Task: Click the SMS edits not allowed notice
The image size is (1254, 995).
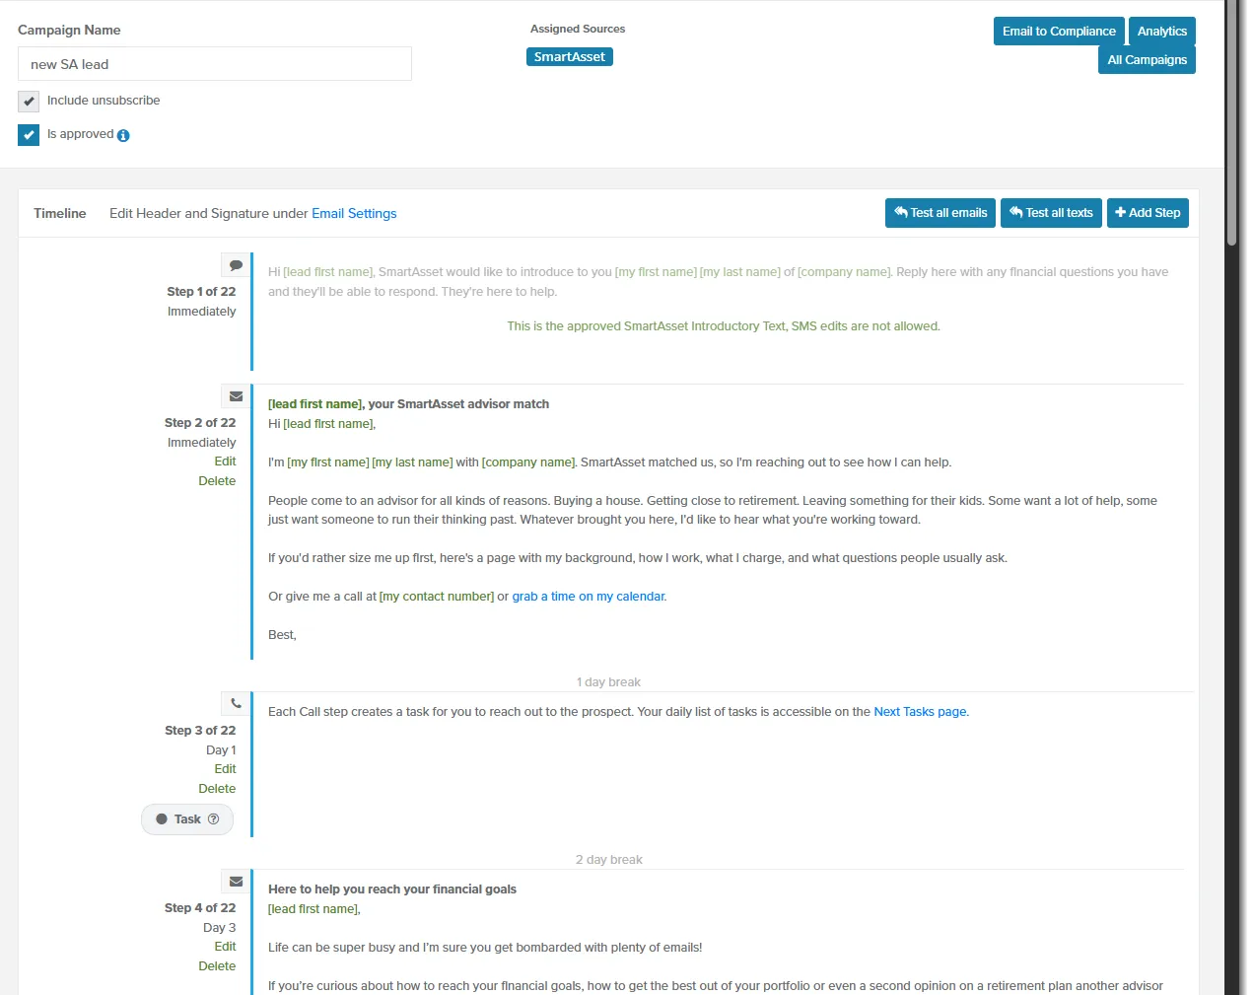Action: pyautogui.click(x=724, y=326)
